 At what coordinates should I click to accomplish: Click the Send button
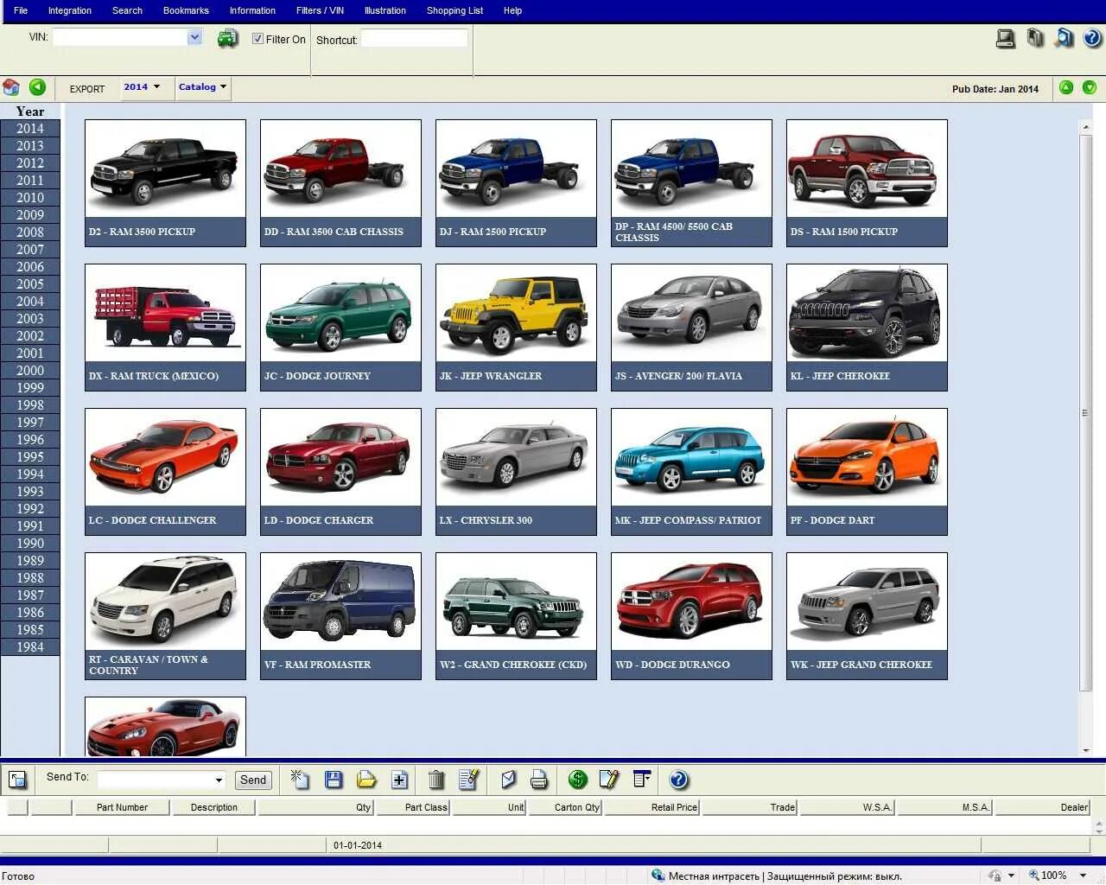[253, 780]
